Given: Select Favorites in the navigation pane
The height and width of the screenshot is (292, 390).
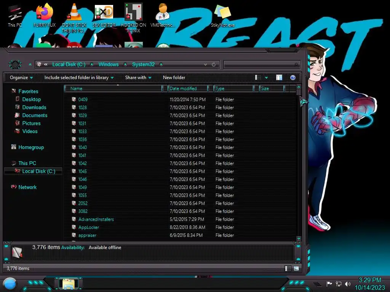Looking at the screenshot, I should tap(28, 91).
